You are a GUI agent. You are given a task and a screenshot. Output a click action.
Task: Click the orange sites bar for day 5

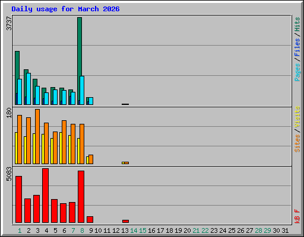(55, 148)
